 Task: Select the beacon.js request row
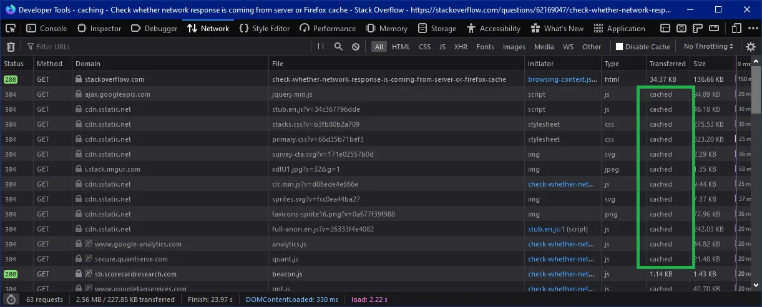coord(376,274)
